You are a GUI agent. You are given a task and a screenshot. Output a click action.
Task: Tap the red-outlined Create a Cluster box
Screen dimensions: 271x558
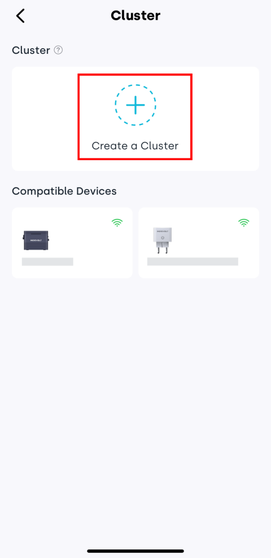click(135, 117)
